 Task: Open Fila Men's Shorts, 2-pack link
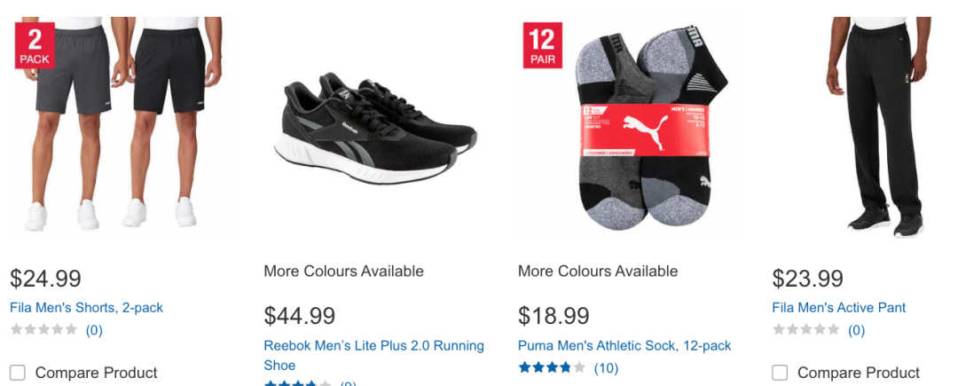click(x=87, y=308)
